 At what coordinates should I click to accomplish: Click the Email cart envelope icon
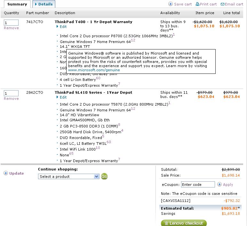pyautogui.click(x=222, y=4)
